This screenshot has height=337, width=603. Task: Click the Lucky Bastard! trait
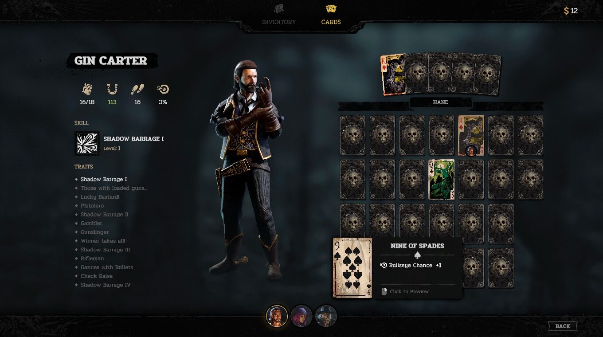click(100, 197)
